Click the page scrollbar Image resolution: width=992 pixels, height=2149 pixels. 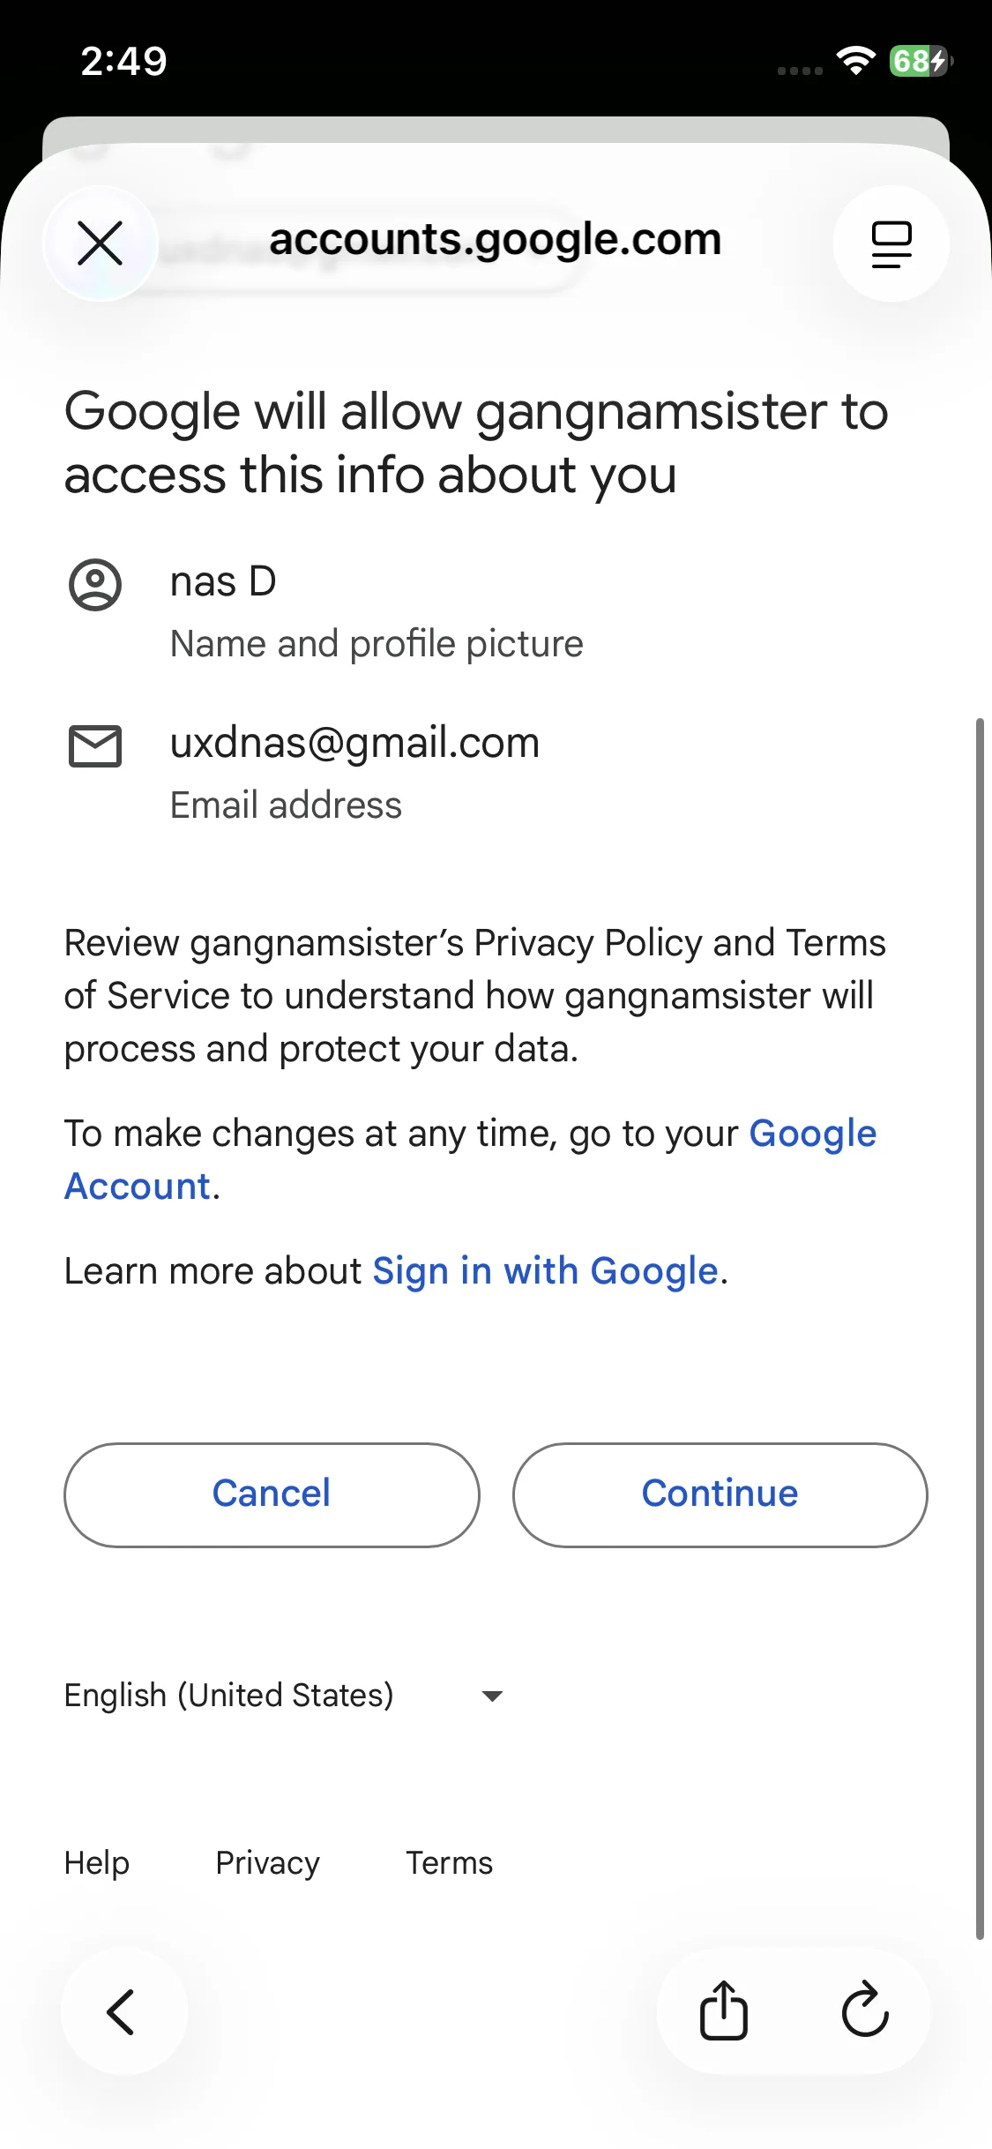click(979, 1323)
